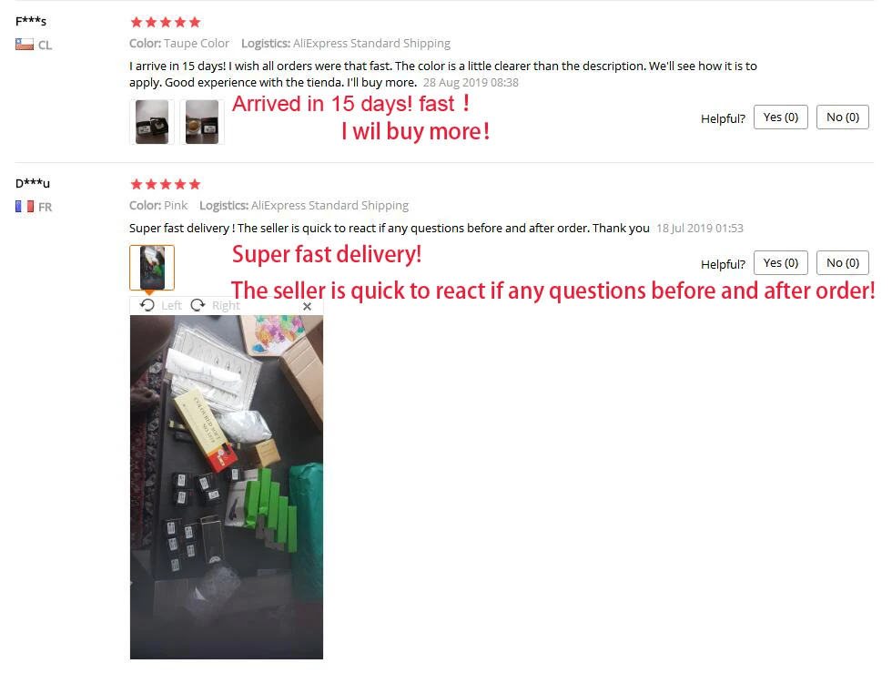This screenshot has height=673, width=892.
Task: Click the five-star rating of F***s review
Action: click(166, 22)
